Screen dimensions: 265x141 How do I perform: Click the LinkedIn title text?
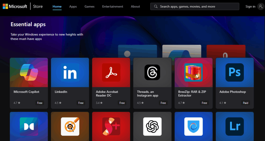61,92
